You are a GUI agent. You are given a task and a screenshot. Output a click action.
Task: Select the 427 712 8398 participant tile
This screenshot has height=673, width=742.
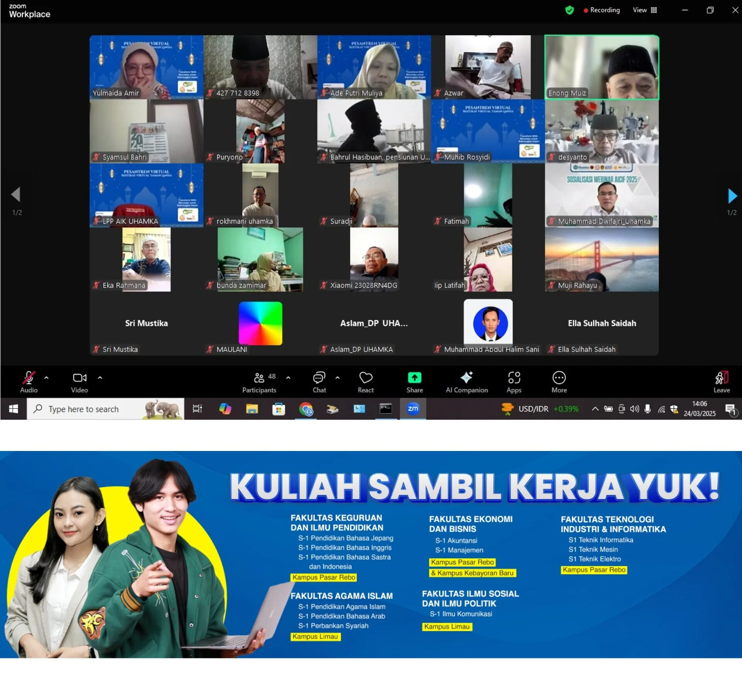pyautogui.click(x=260, y=67)
